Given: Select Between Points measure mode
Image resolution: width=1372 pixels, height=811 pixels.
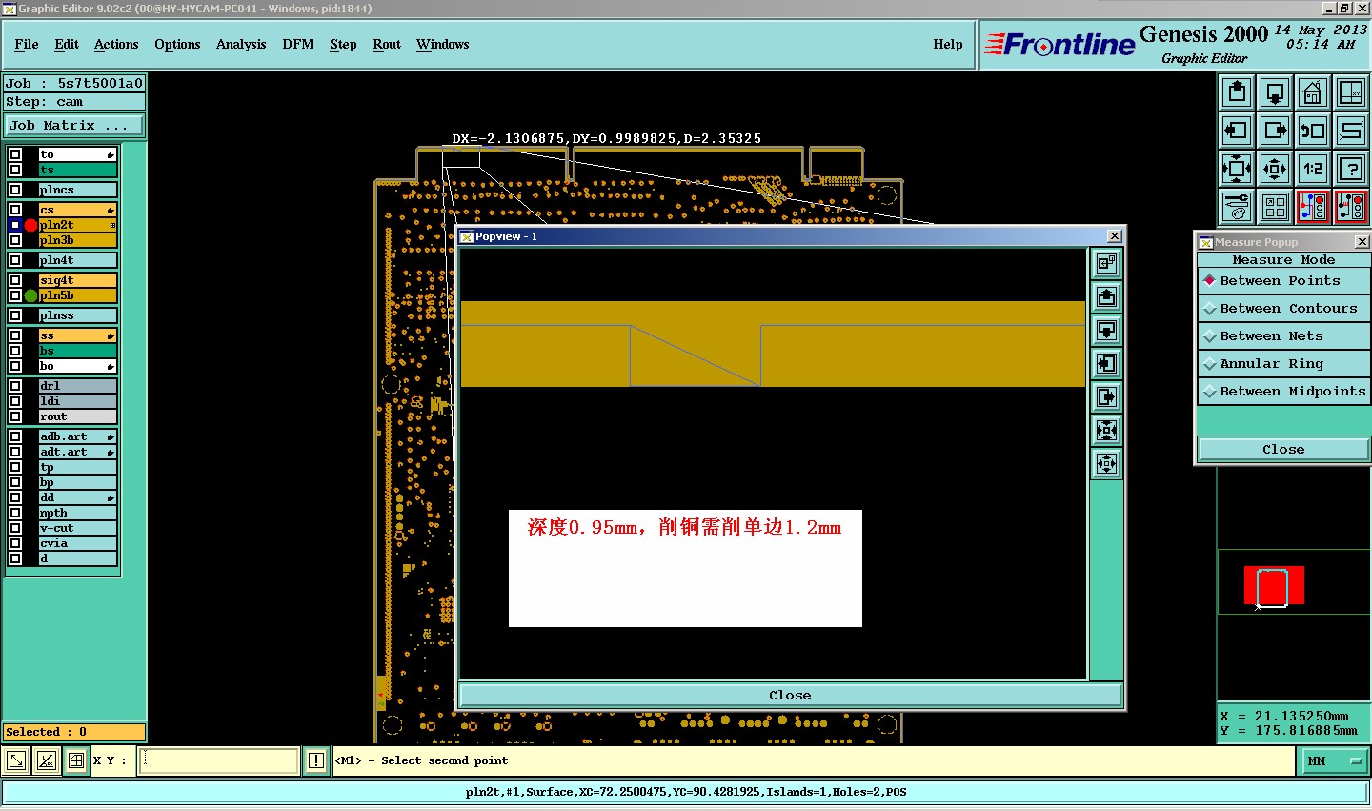Looking at the screenshot, I should click(1283, 281).
